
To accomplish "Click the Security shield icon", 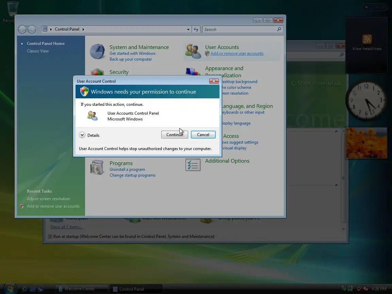I will pos(97,72).
